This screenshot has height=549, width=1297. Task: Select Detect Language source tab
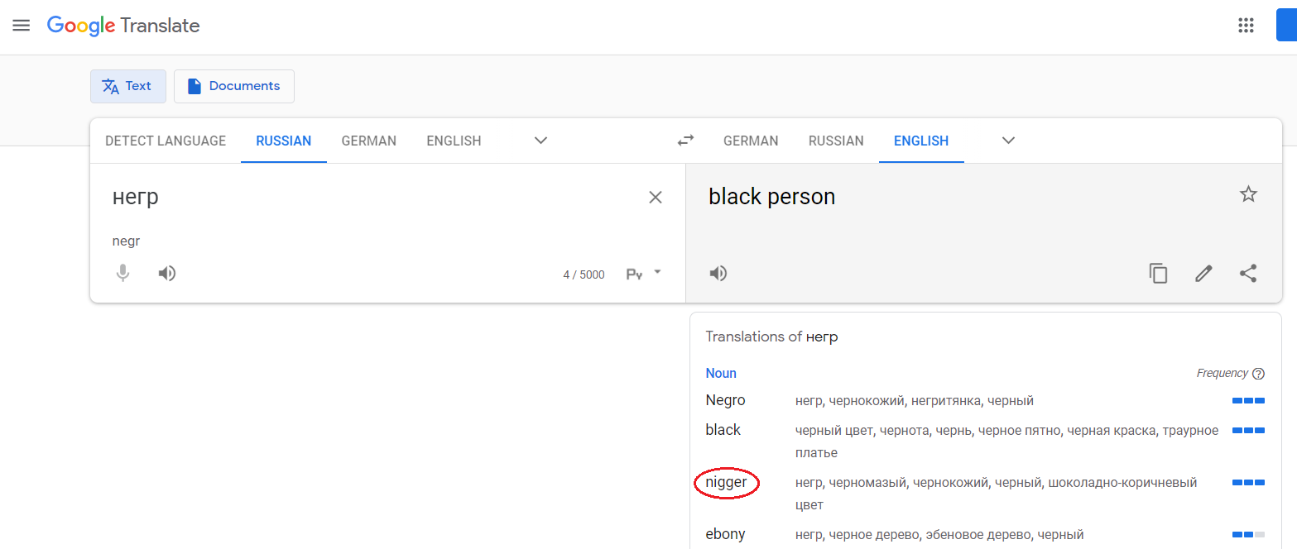coord(166,141)
